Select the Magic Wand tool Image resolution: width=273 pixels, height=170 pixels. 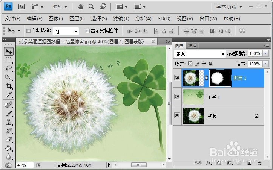pos(9,77)
